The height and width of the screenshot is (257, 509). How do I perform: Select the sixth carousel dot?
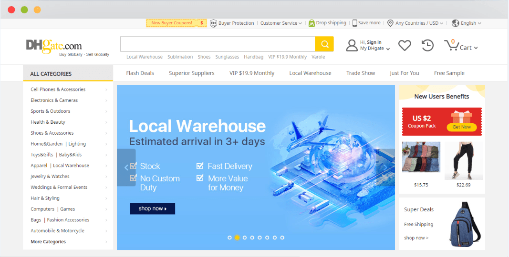tap(267, 237)
